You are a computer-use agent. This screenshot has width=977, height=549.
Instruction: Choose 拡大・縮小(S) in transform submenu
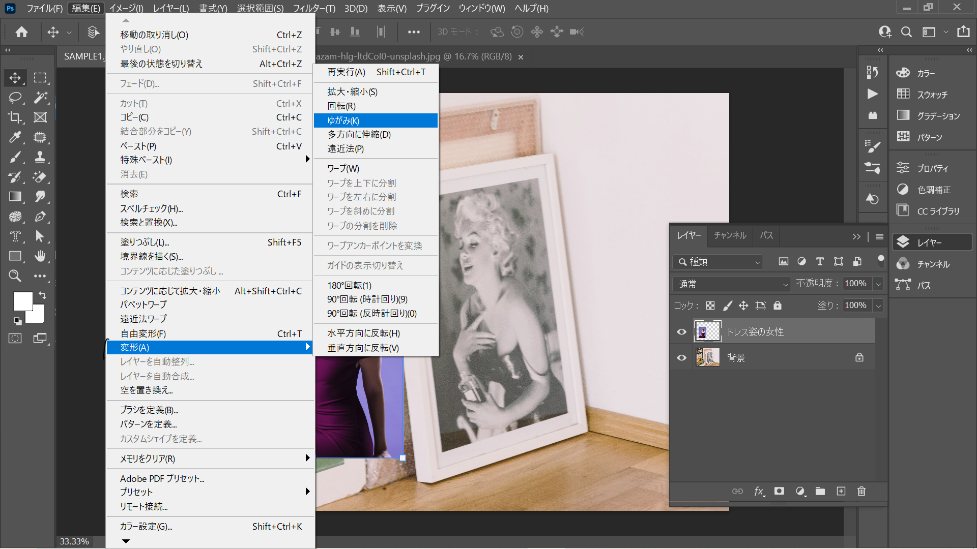pyautogui.click(x=376, y=91)
